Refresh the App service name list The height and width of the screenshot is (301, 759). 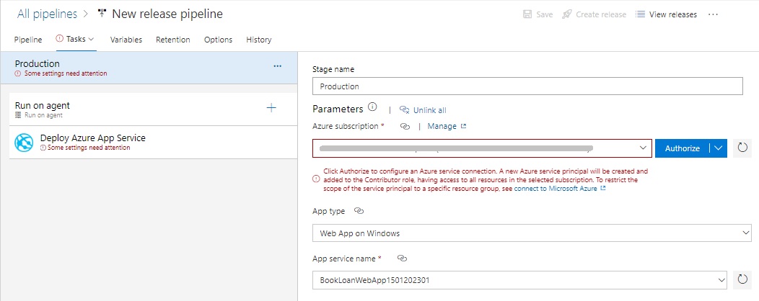point(742,279)
